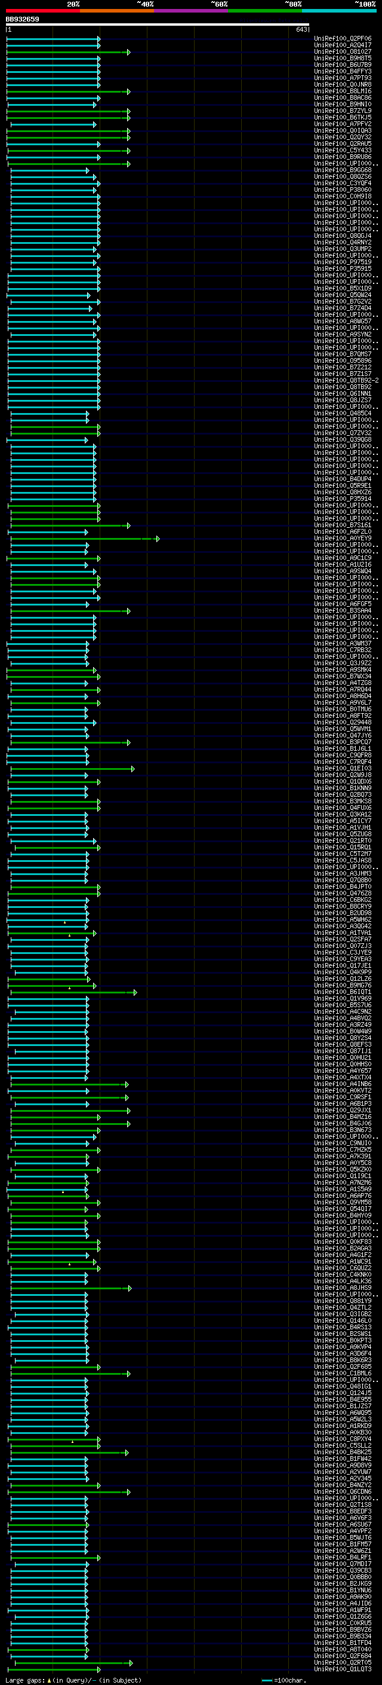382x1685 pixels.
Task: Select the UniRef100_C9QFR8 label
Action: [x=343, y=755]
